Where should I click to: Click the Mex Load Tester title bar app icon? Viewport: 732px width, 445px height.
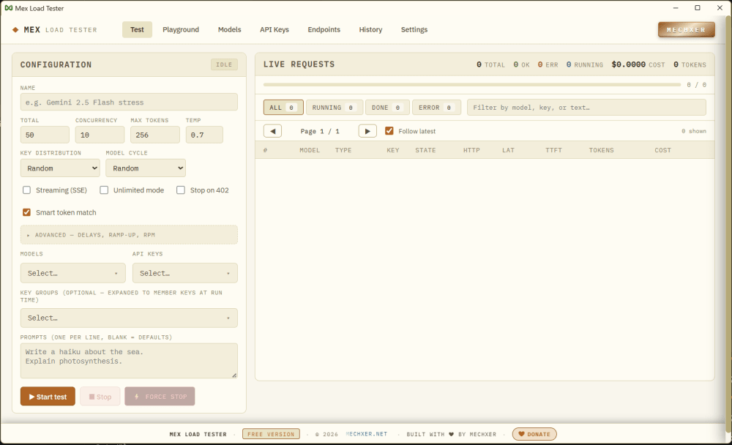(x=8, y=8)
